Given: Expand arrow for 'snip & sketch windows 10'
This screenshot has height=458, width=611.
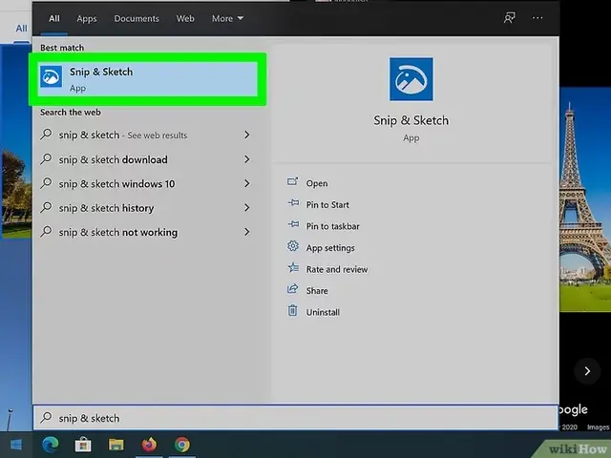Looking at the screenshot, I should click(247, 183).
